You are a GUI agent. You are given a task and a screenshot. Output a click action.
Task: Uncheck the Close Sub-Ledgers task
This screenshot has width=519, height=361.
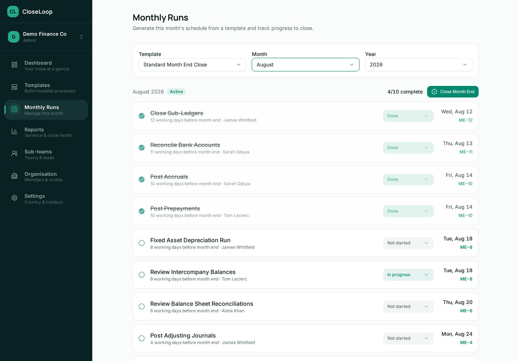(x=142, y=116)
